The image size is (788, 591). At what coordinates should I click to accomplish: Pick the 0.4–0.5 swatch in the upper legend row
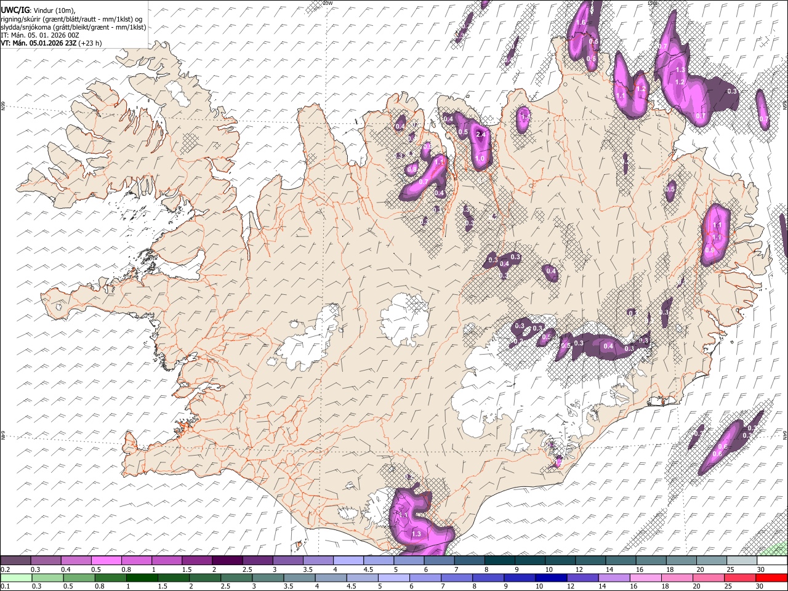click(76, 561)
